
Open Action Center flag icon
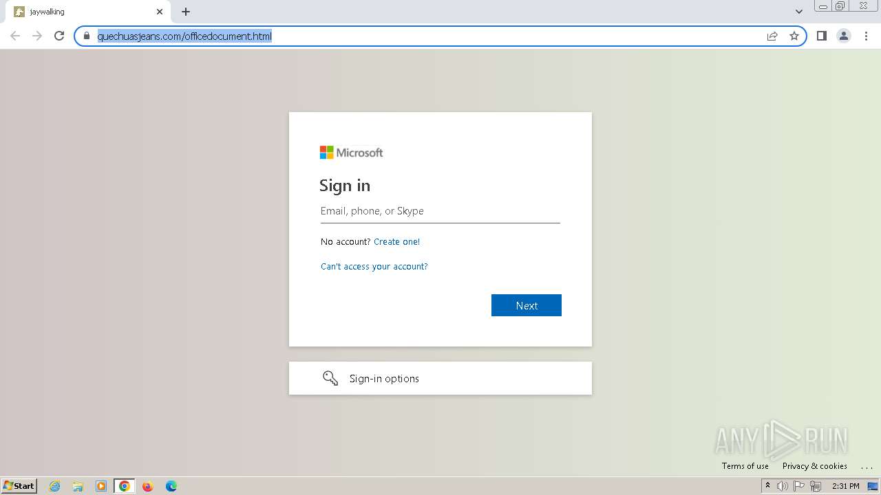(x=799, y=486)
